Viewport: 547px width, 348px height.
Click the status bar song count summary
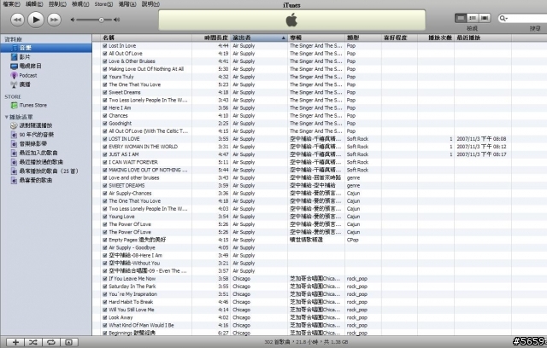306,342
